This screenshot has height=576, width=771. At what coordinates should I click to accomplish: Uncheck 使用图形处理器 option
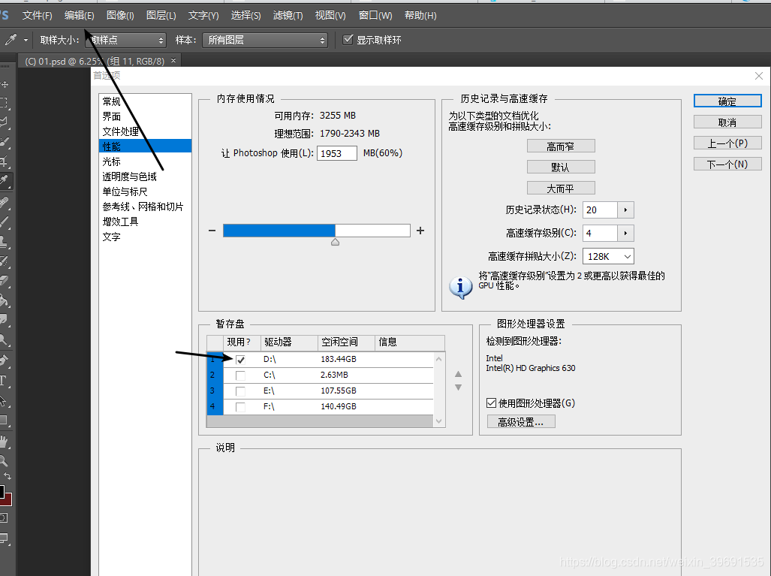pyautogui.click(x=491, y=403)
